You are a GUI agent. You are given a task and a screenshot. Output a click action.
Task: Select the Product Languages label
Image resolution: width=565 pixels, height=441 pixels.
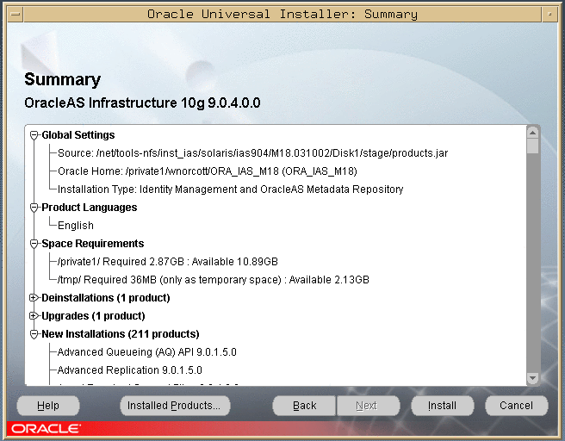(90, 208)
